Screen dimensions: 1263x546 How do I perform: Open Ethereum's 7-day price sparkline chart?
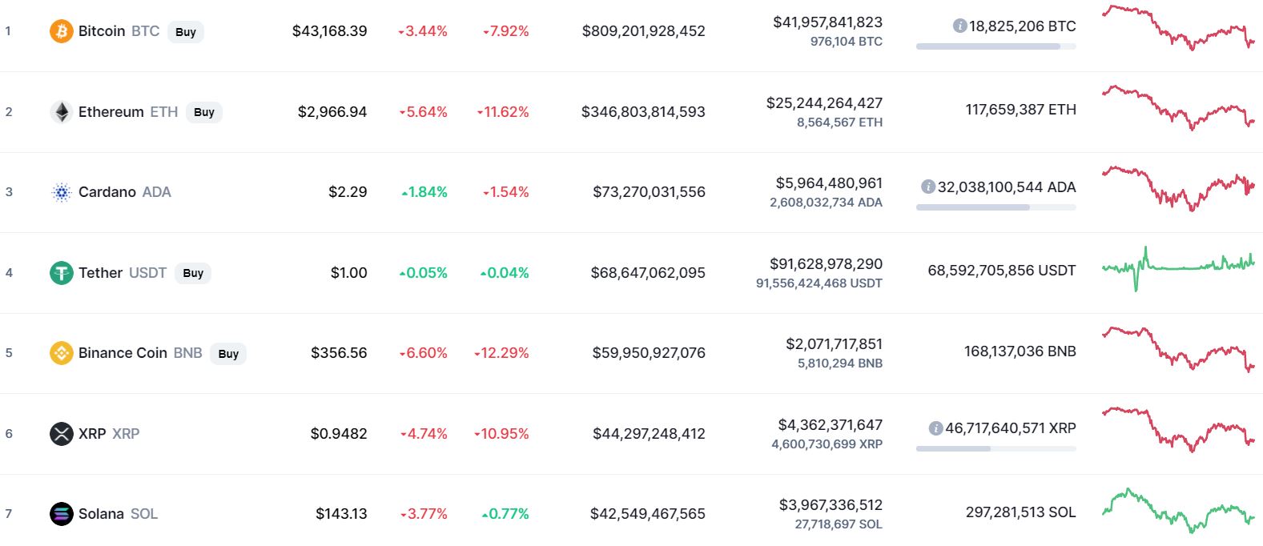tap(1177, 108)
